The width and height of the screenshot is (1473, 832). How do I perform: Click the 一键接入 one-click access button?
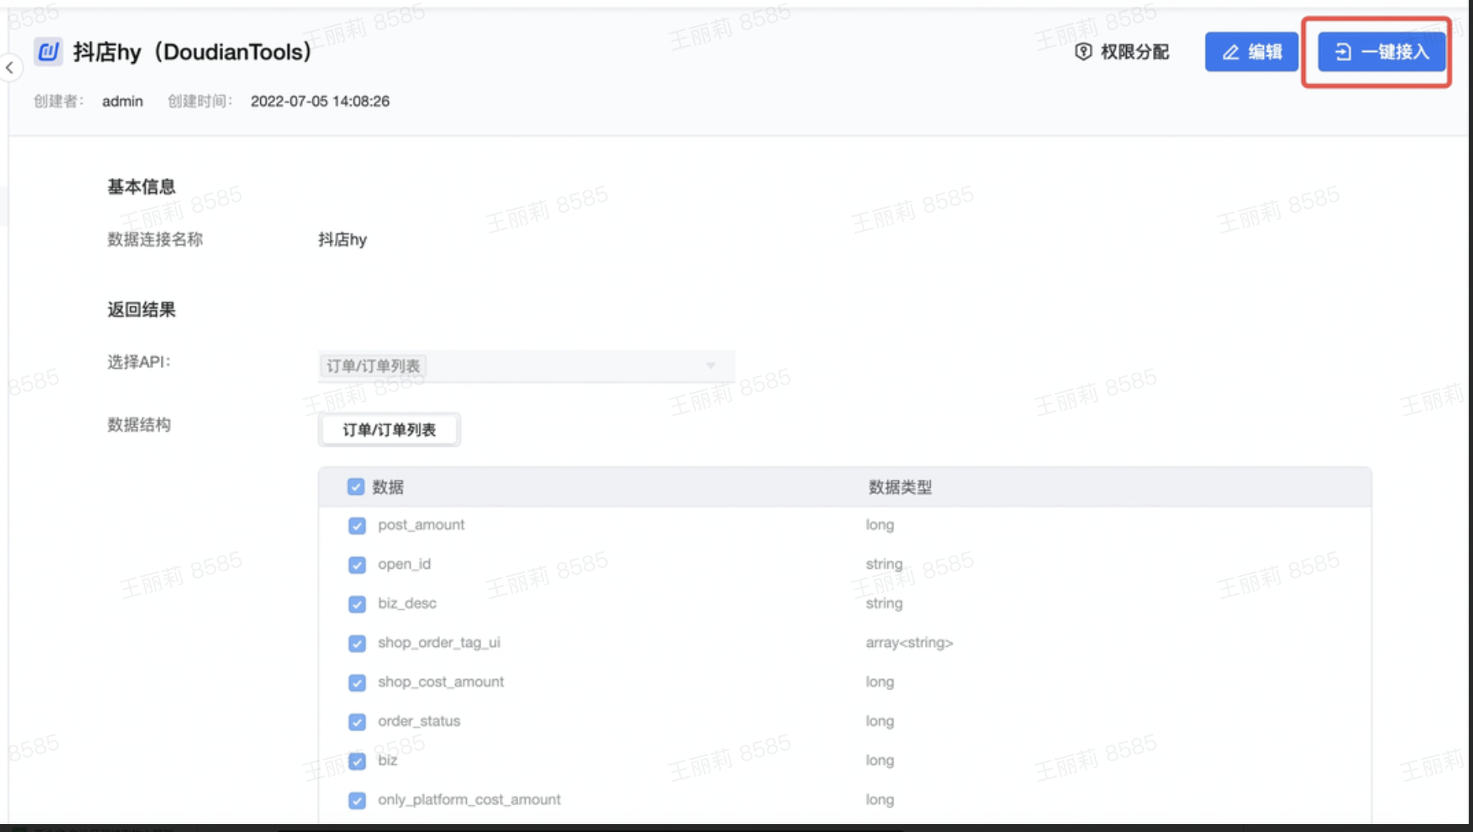click(1382, 52)
